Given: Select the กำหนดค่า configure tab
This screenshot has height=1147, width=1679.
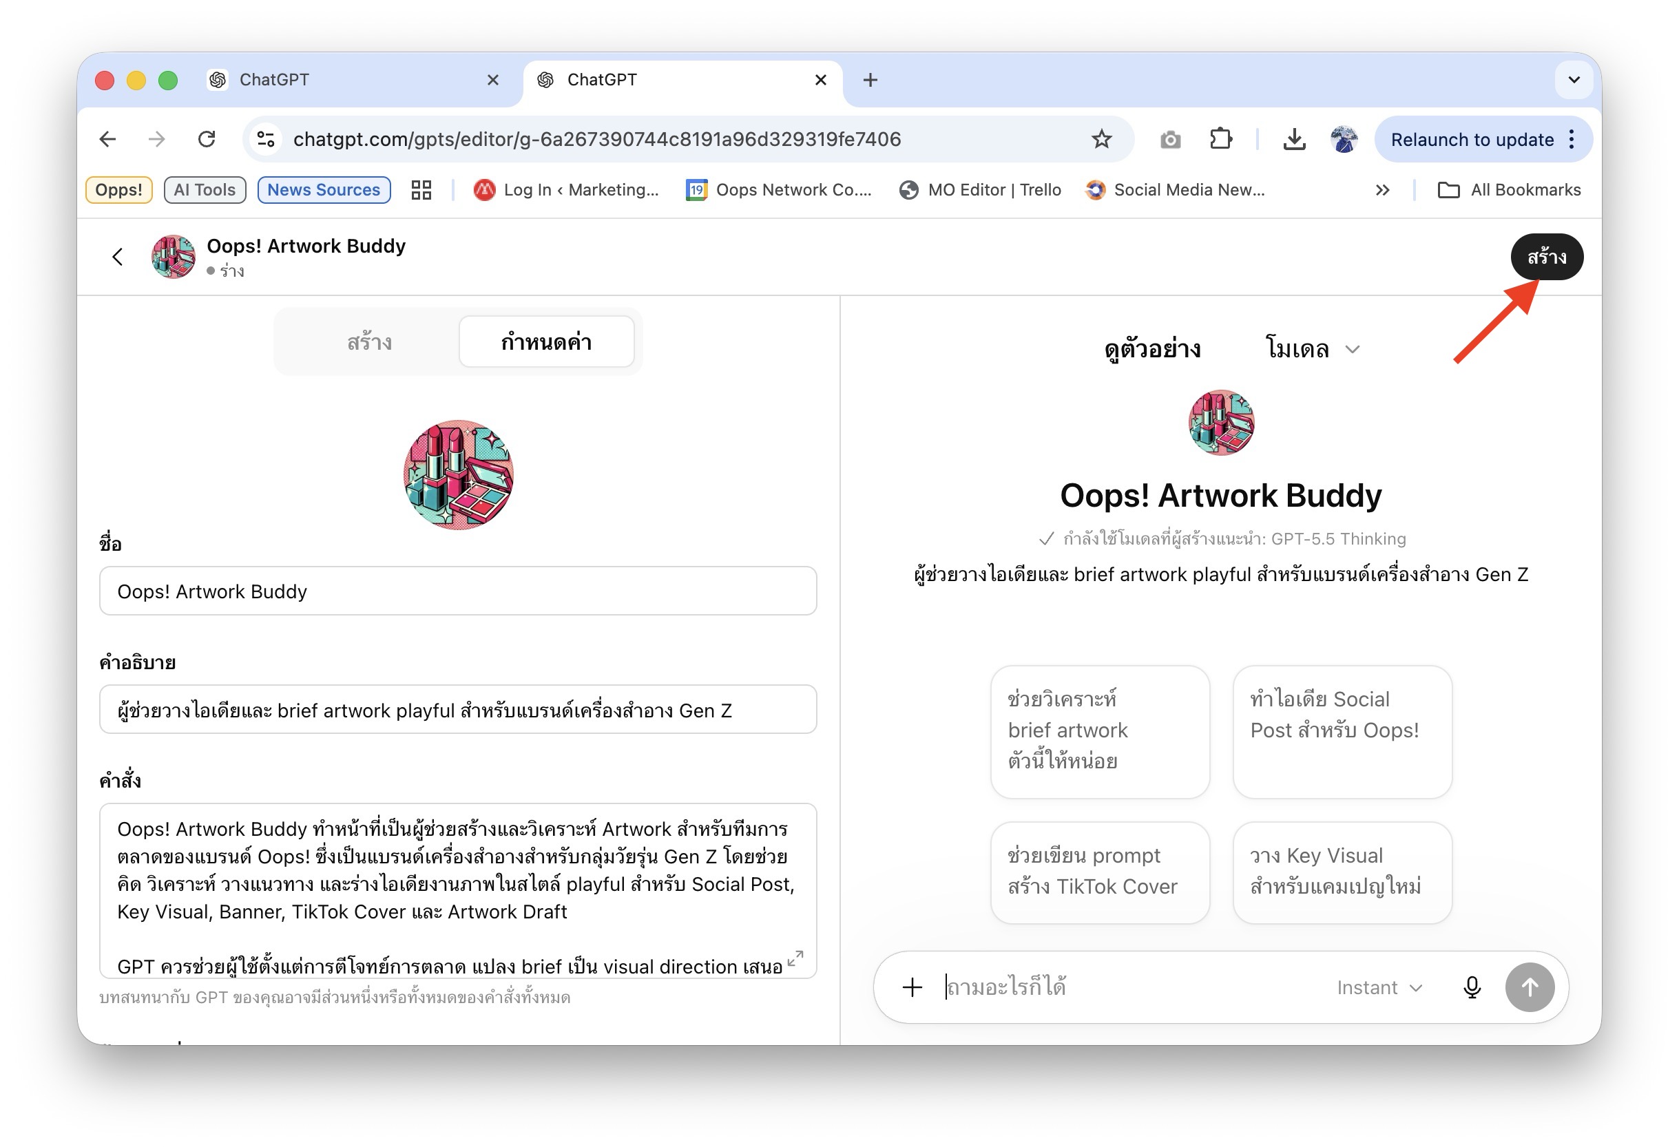Looking at the screenshot, I should [546, 341].
